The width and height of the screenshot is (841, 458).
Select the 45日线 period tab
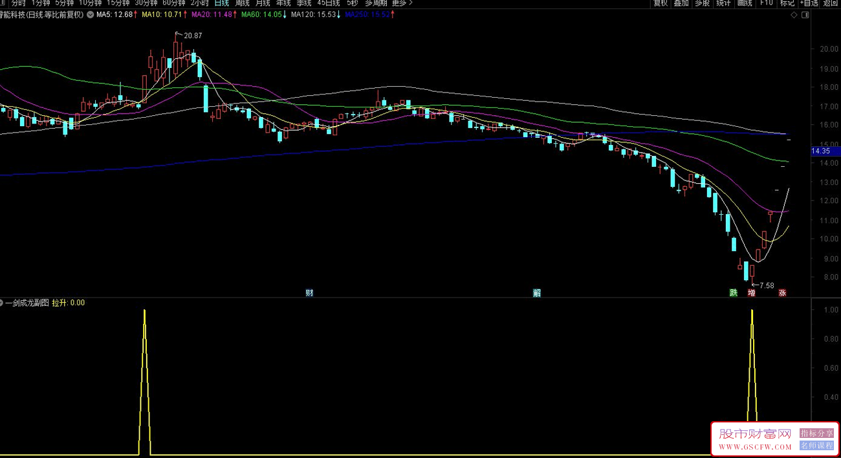[x=329, y=3]
